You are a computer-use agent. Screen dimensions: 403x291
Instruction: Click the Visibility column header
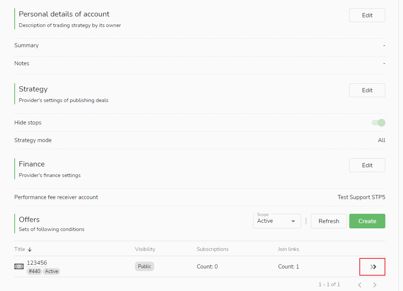tap(145, 249)
